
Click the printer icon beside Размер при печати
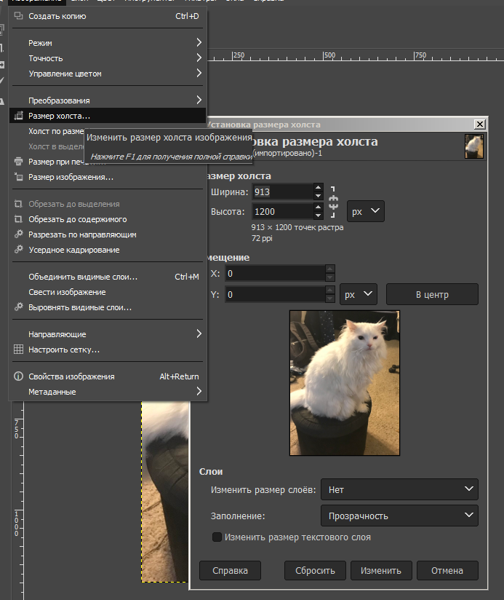coord(18,162)
